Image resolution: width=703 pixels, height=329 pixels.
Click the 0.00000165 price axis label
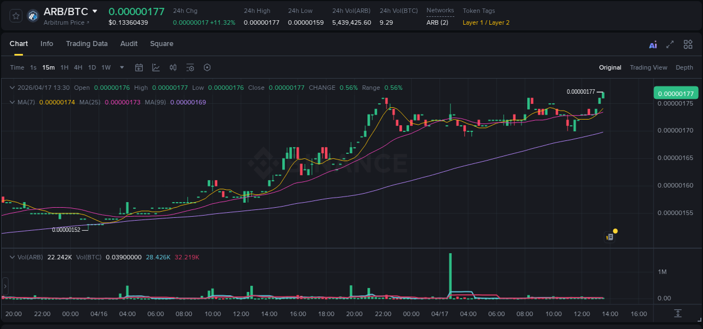675,158
